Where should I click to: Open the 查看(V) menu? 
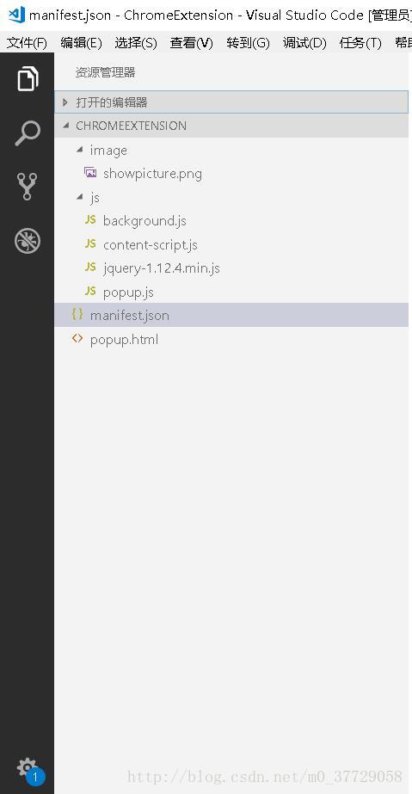pos(191,43)
